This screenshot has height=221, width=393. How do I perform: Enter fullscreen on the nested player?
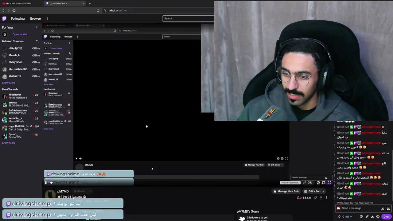(x=286, y=159)
